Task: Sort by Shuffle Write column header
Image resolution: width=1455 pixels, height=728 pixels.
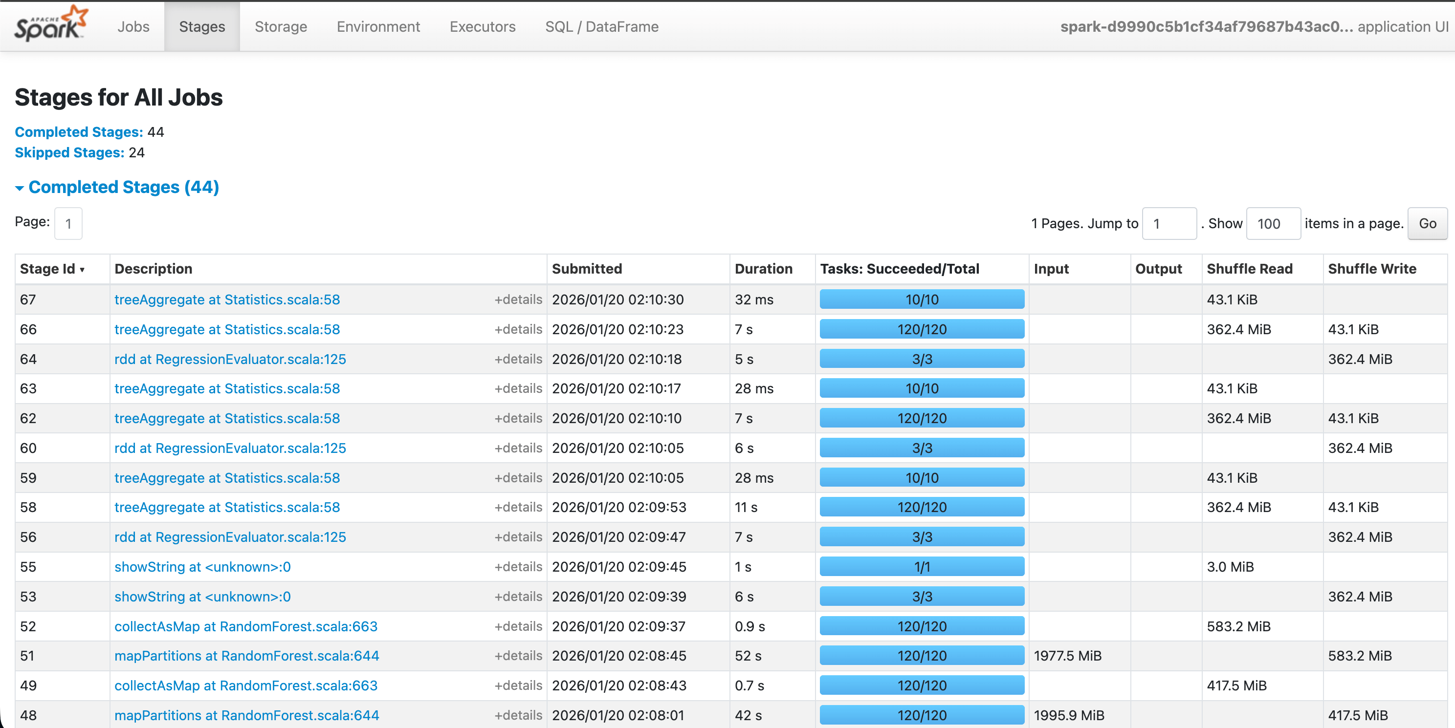Action: pos(1371,269)
